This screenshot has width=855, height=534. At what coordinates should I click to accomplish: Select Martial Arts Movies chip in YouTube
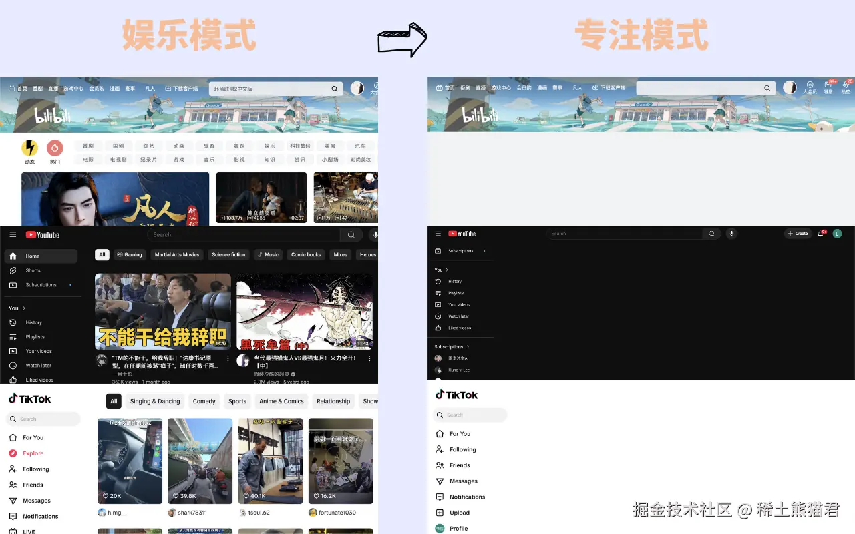coord(177,255)
